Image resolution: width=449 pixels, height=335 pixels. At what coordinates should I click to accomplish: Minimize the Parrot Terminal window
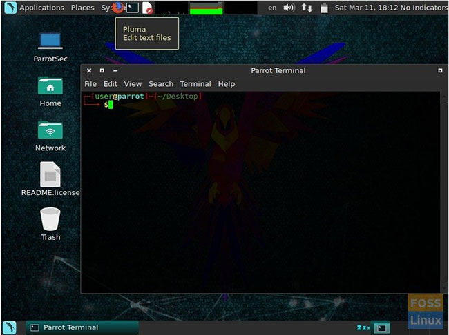[x=115, y=70]
